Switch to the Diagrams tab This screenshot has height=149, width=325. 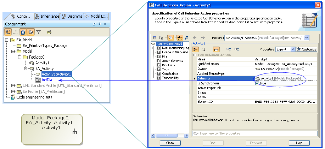72,16
